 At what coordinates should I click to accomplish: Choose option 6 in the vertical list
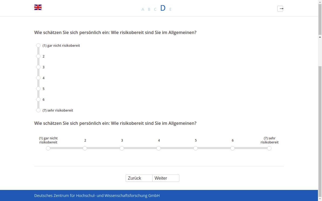38,100
